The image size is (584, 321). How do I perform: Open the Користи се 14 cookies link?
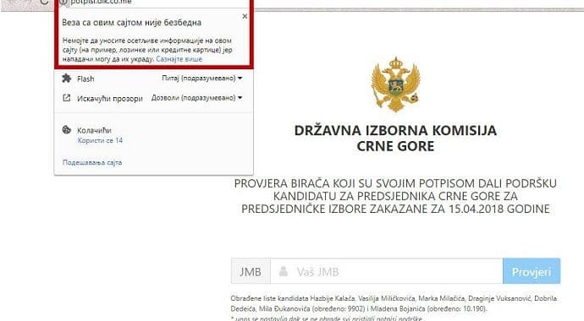click(100, 140)
